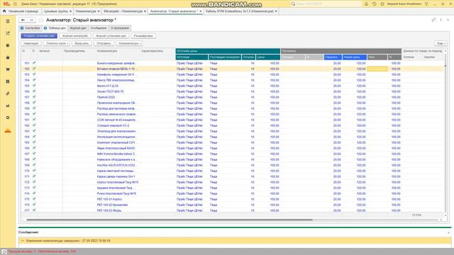Image resolution: width=454 pixels, height=255 pixels.
Task: Open the gear settings sidebar section
Action: (x=8, y=118)
